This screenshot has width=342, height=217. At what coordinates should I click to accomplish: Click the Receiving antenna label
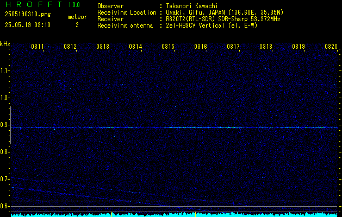coord(125,25)
